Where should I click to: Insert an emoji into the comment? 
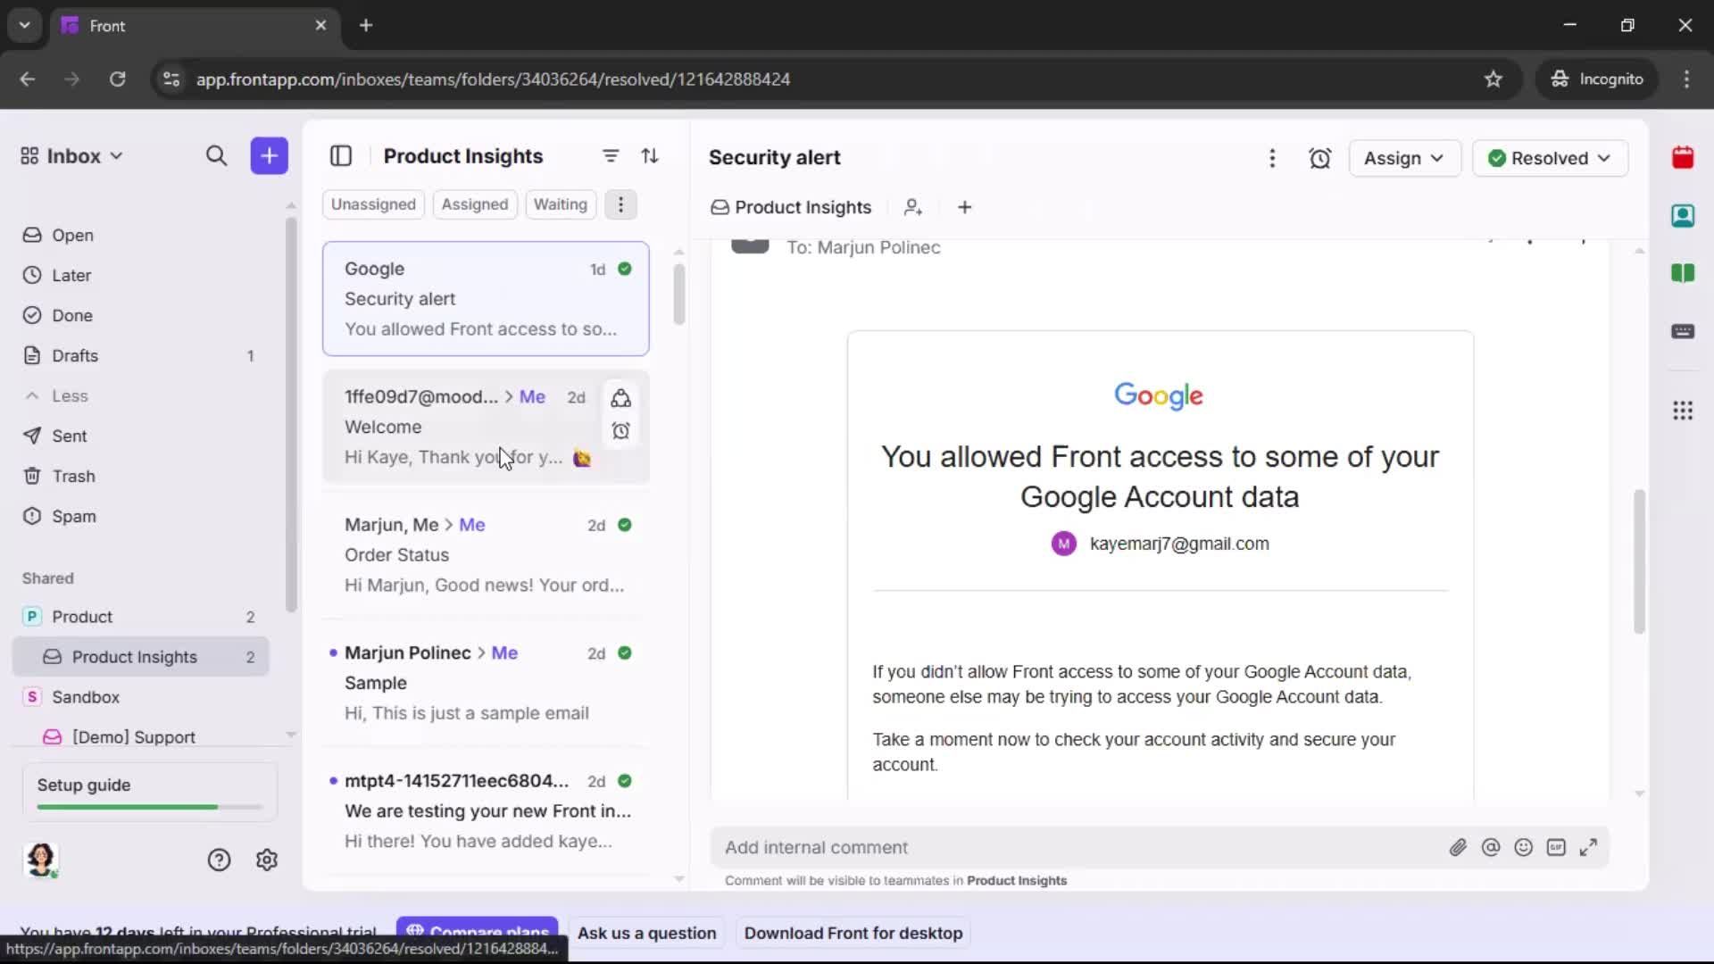tap(1524, 847)
